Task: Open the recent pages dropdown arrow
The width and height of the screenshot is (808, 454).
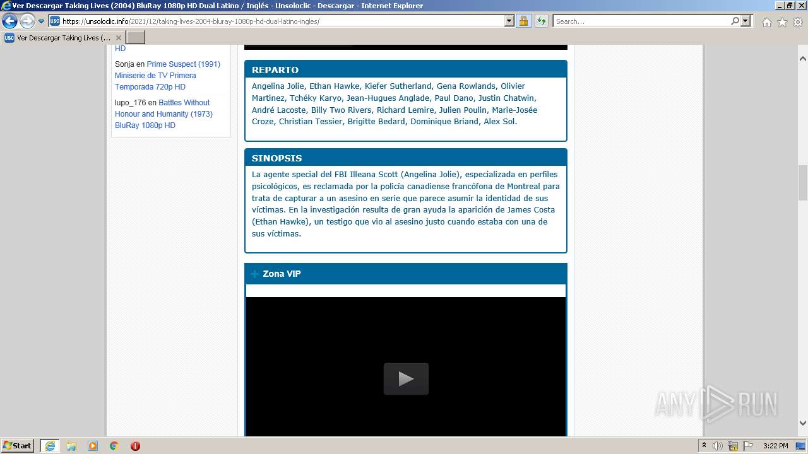Action: [x=42, y=21]
